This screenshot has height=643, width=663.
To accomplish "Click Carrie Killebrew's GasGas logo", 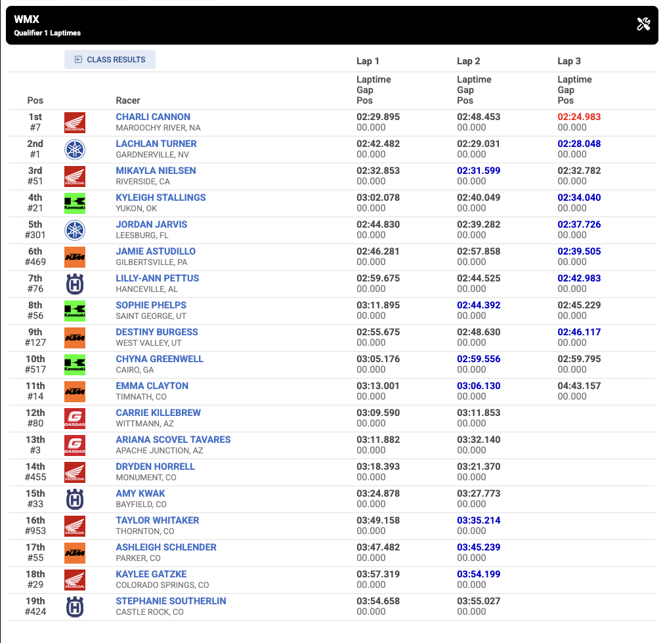I will [75, 419].
